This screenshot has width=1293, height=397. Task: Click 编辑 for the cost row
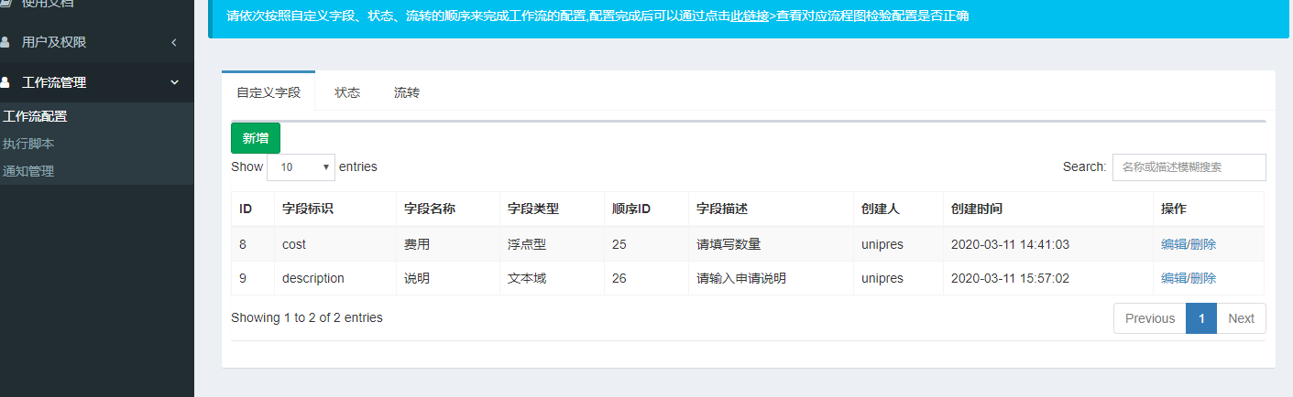(x=1173, y=244)
